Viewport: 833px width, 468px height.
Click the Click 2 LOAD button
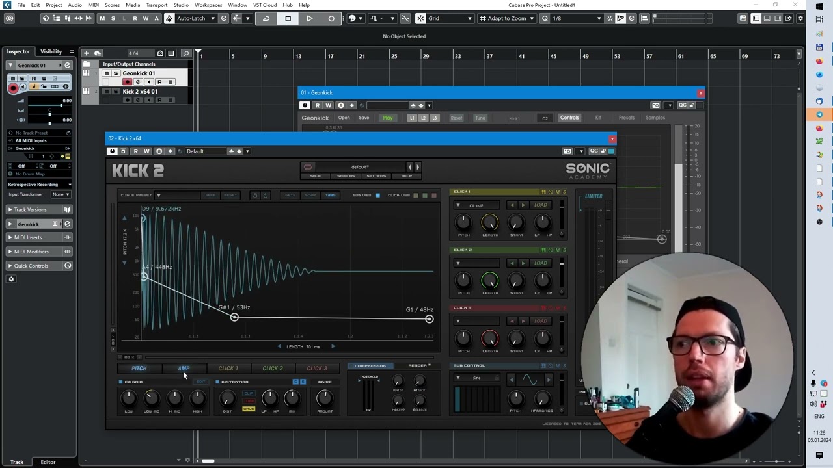pyautogui.click(x=541, y=263)
